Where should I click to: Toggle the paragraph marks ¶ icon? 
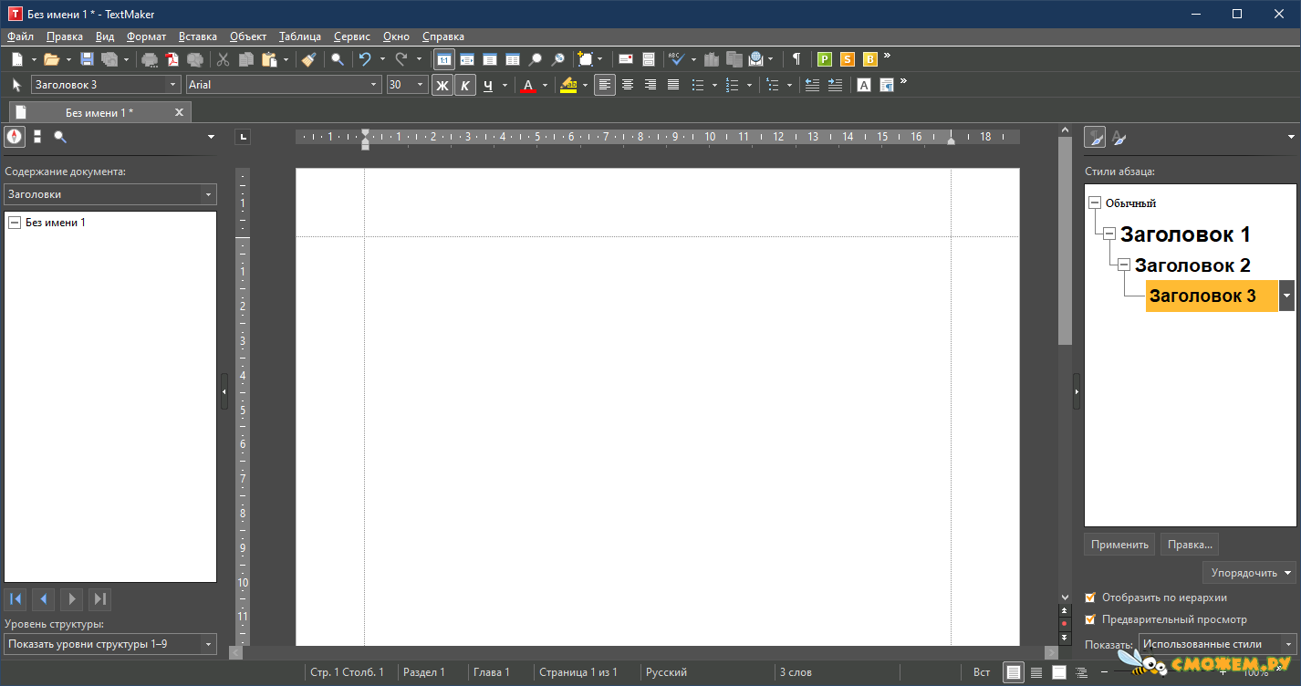(x=796, y=59)
